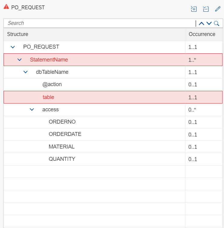This screenshot has width=224, height=228.
Task: Select the QUANTITY field
Action: point(62,159)
